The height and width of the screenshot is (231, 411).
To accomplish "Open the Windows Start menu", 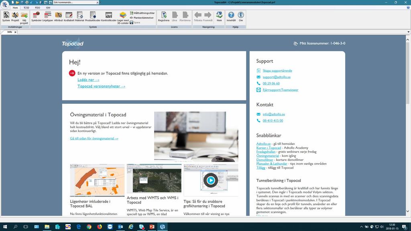I will click(x=5, y=227).
